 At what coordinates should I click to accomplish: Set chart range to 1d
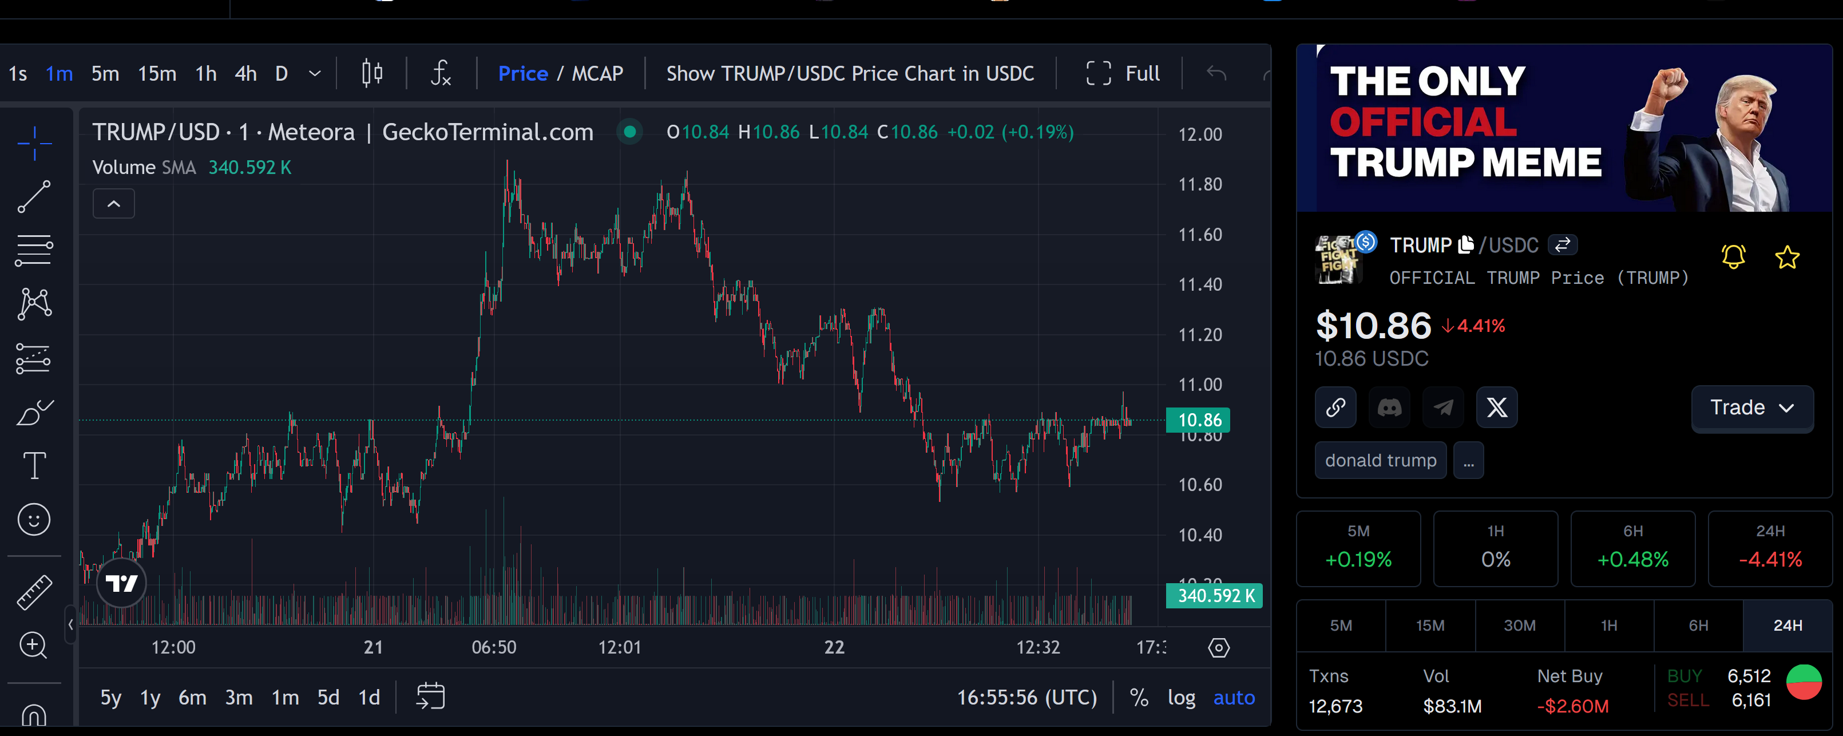[x=369, y=697]
